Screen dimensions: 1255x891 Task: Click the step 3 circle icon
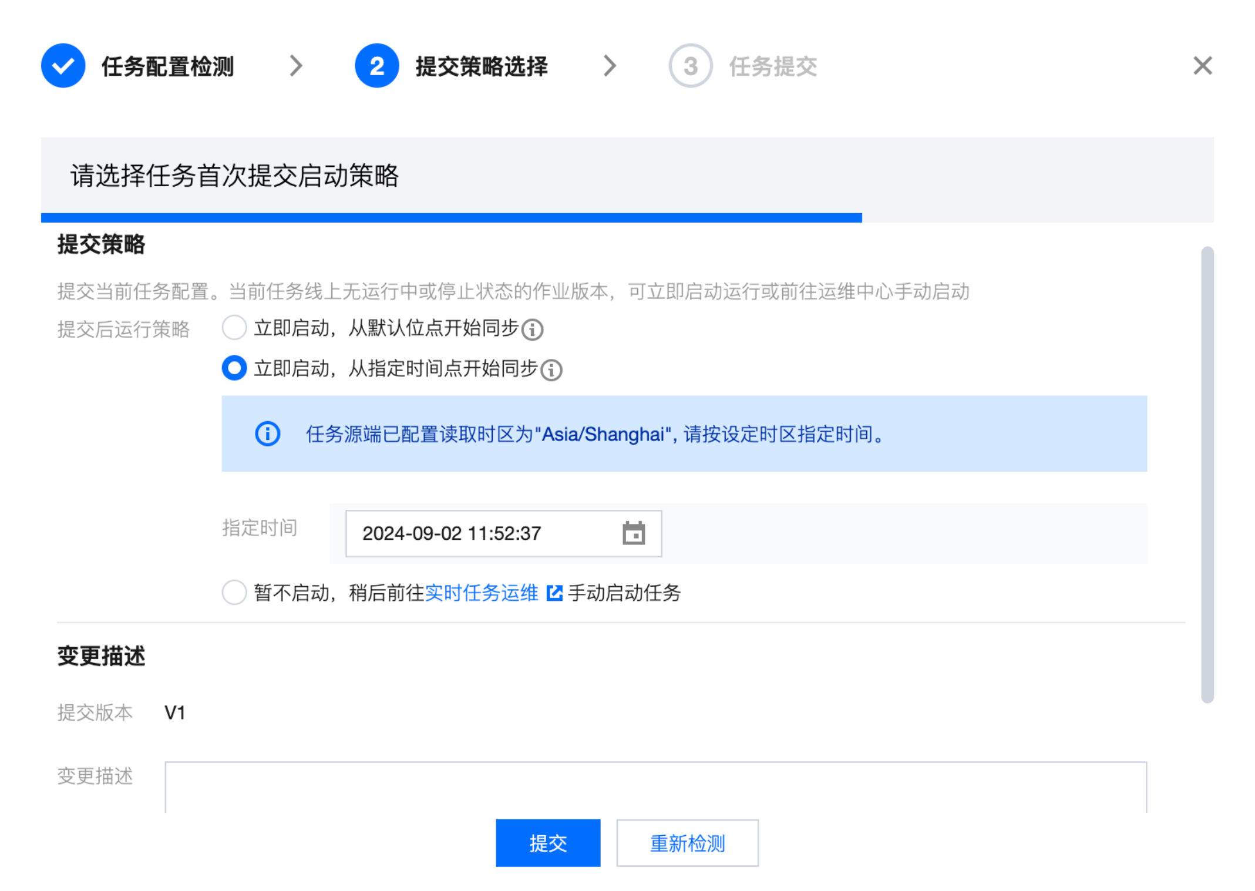[x=690, y=66]
